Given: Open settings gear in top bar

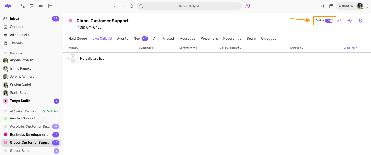Looking at the screenshot, I should coord(323,6).
